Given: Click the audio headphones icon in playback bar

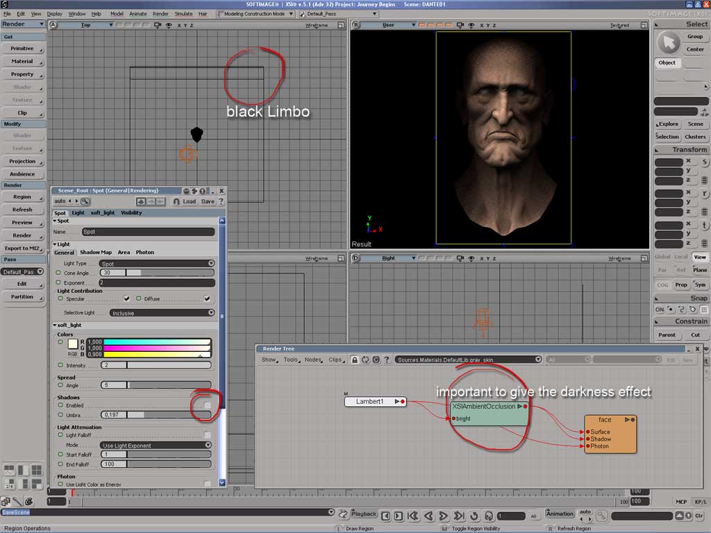Looking at the screenshot, I should pyautogui.click(x=489, y=516).
